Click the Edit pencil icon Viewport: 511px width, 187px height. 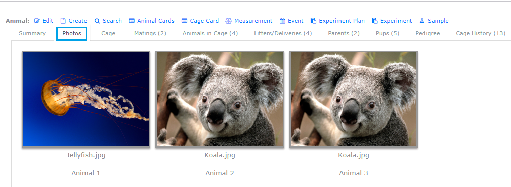[x=37, y=21]
